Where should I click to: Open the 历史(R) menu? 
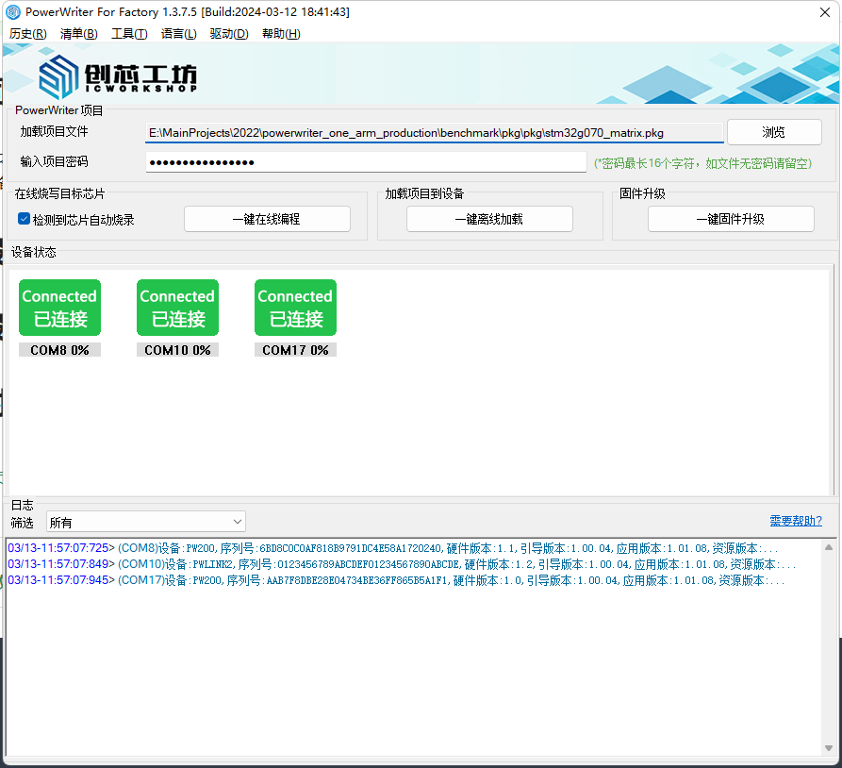tap(27, 33)
